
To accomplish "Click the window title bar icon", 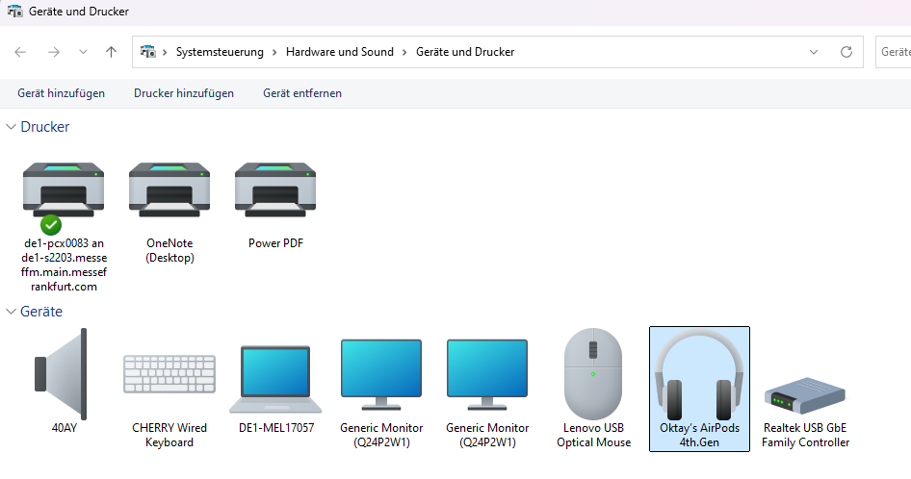I will click(x=14, y=11).
